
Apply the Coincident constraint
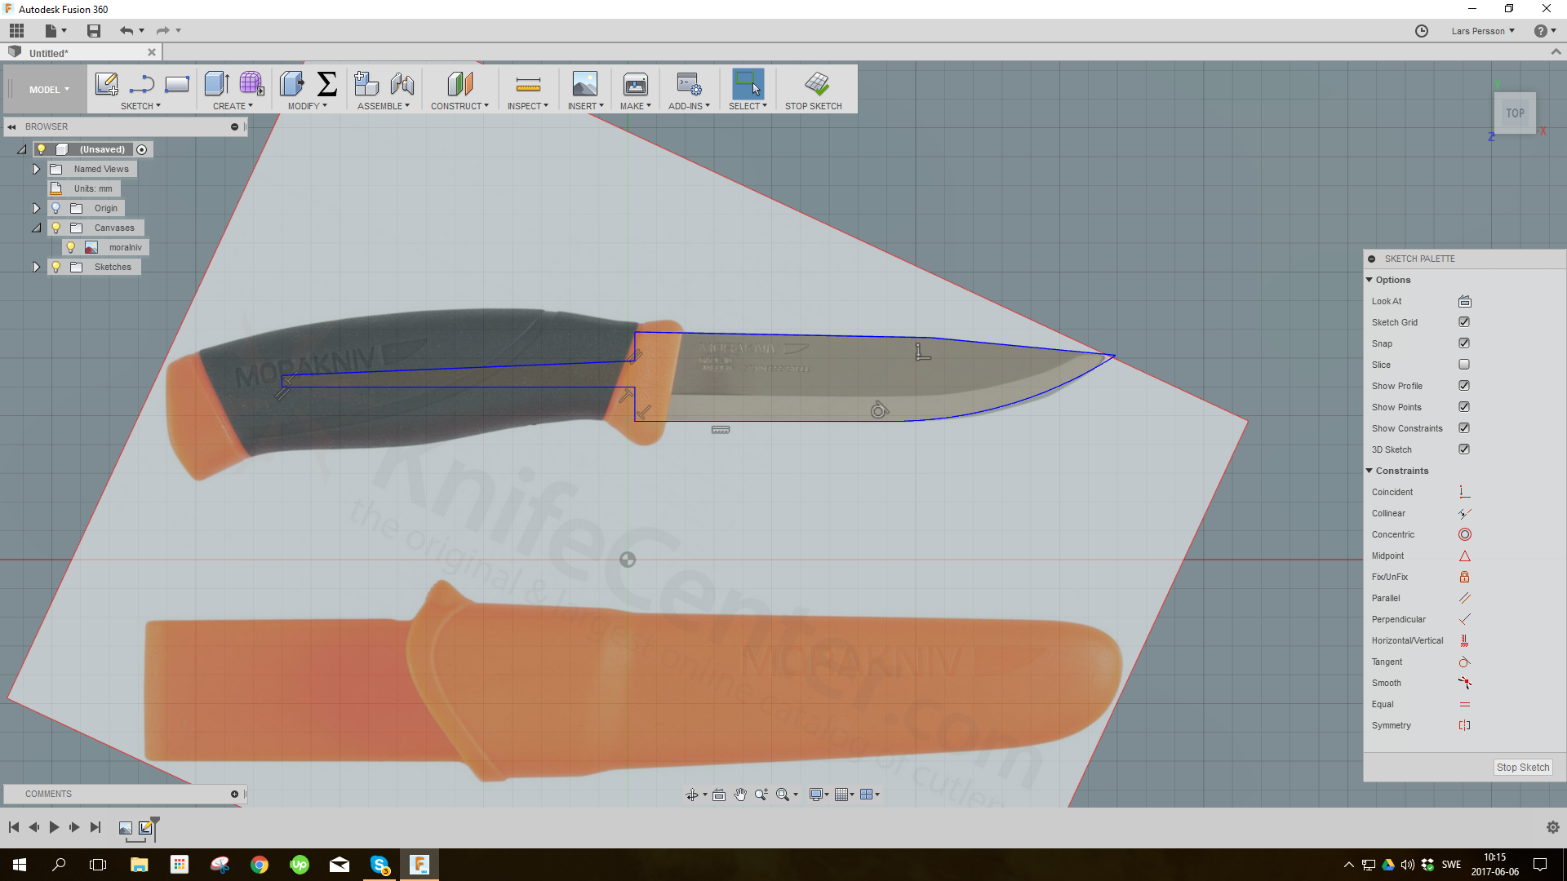(x=1463, y=492)
